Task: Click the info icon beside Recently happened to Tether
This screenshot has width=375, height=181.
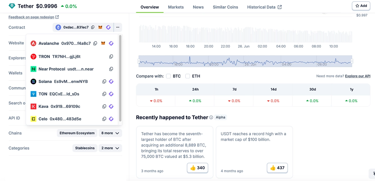Action: click(x=211, y=118)
